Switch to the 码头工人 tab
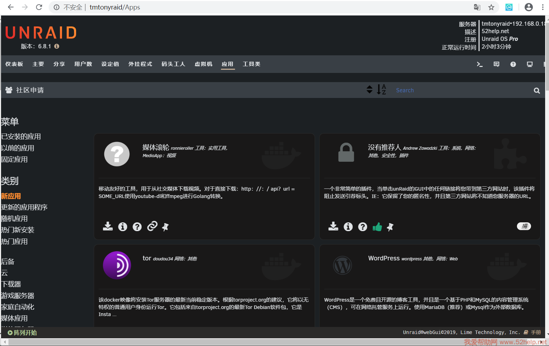This screenshot has height=346, width=549. tap(173, 64)
